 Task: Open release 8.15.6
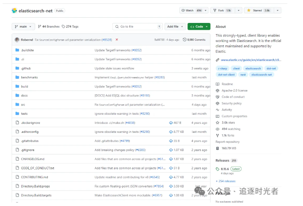click(x=225, y=169)
